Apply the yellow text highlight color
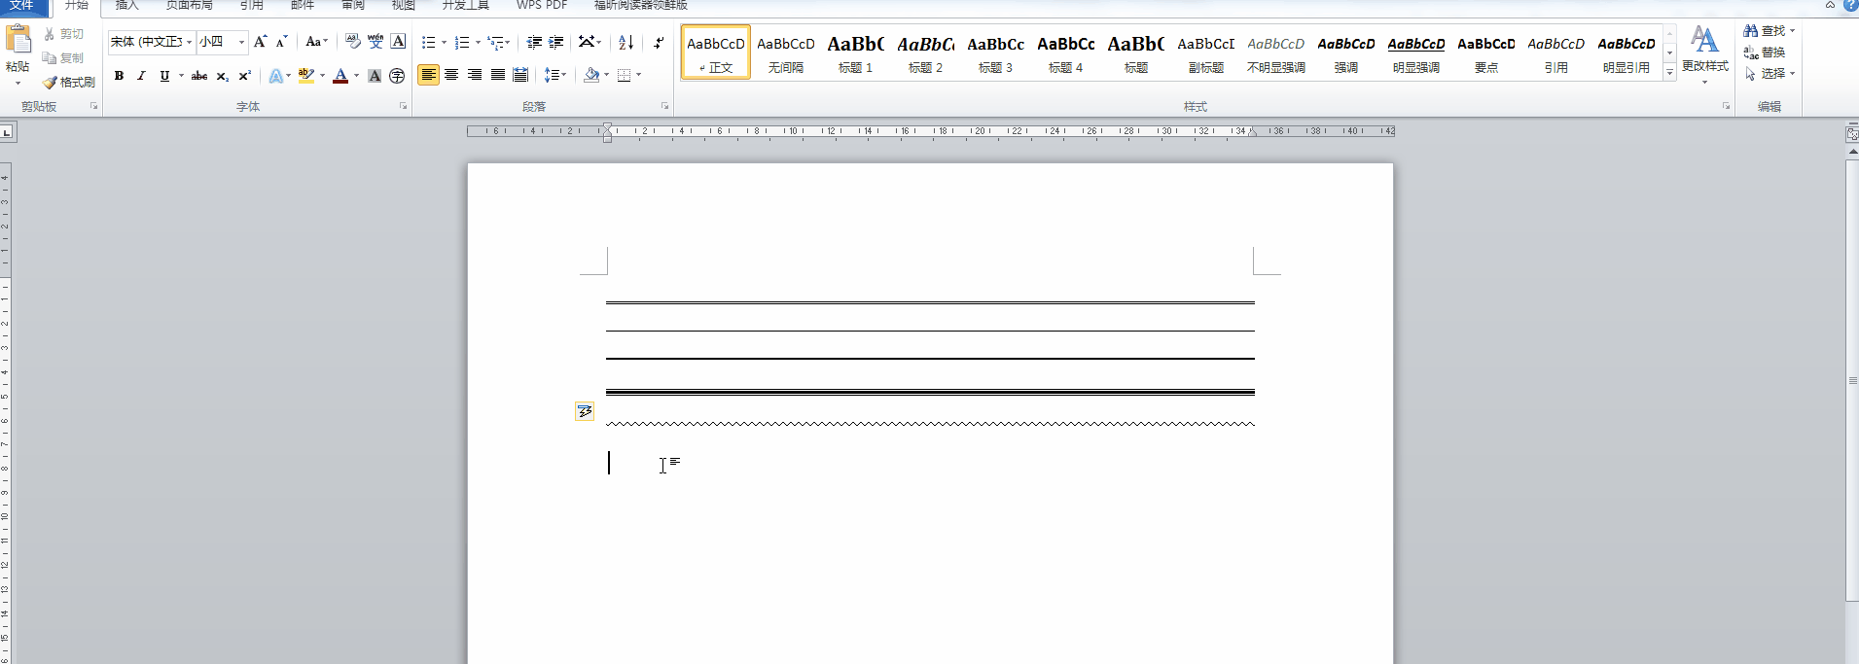 306,76
